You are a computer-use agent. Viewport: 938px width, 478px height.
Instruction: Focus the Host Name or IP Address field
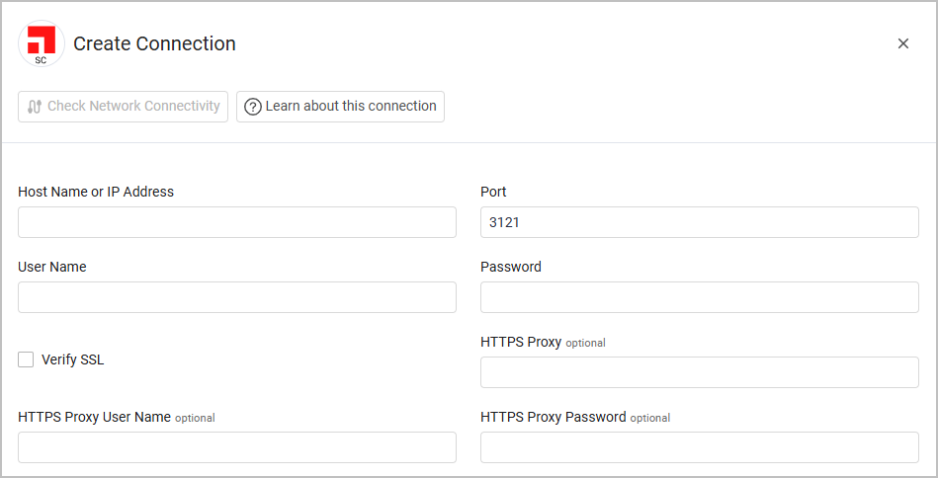coord(237,222)
